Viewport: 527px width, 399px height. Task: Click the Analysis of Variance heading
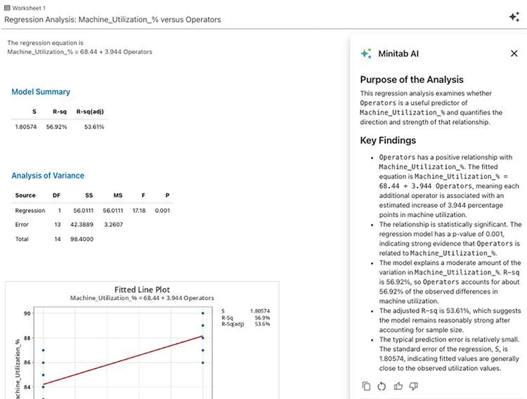coord(48,176)
